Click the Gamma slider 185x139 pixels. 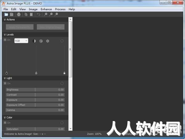(35, 110)
